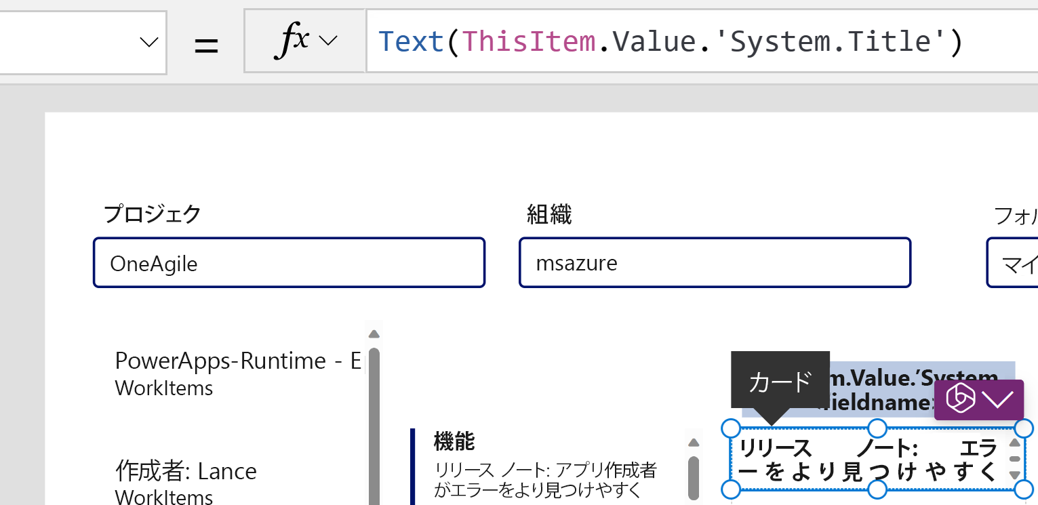Select the プロジェク label
1038x505 pixels.
point(153,214)
